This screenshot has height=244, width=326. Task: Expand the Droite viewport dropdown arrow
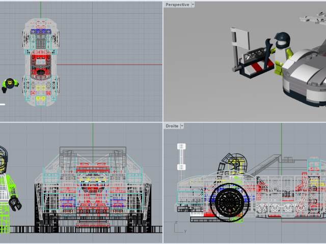182,126
